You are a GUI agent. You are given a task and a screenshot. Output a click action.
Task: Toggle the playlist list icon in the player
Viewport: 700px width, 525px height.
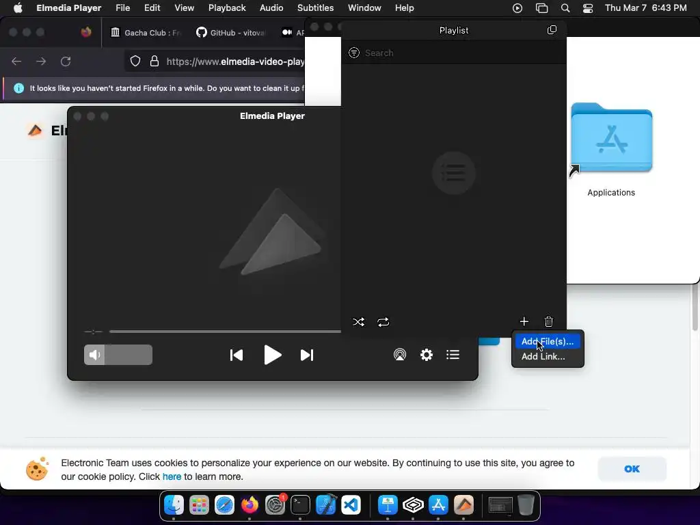453,355
